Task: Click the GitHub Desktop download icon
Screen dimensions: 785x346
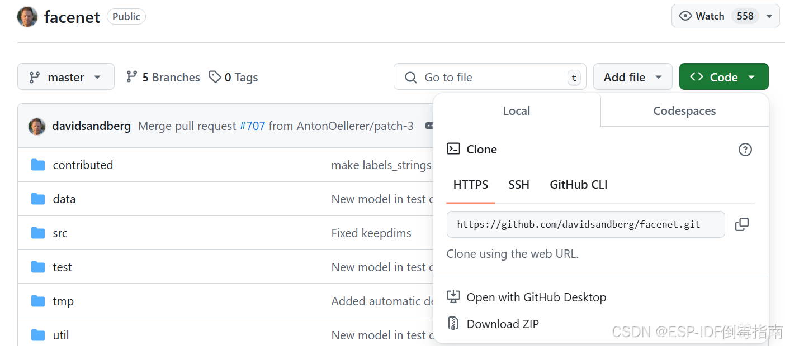Action: click(x=453, y=297)
